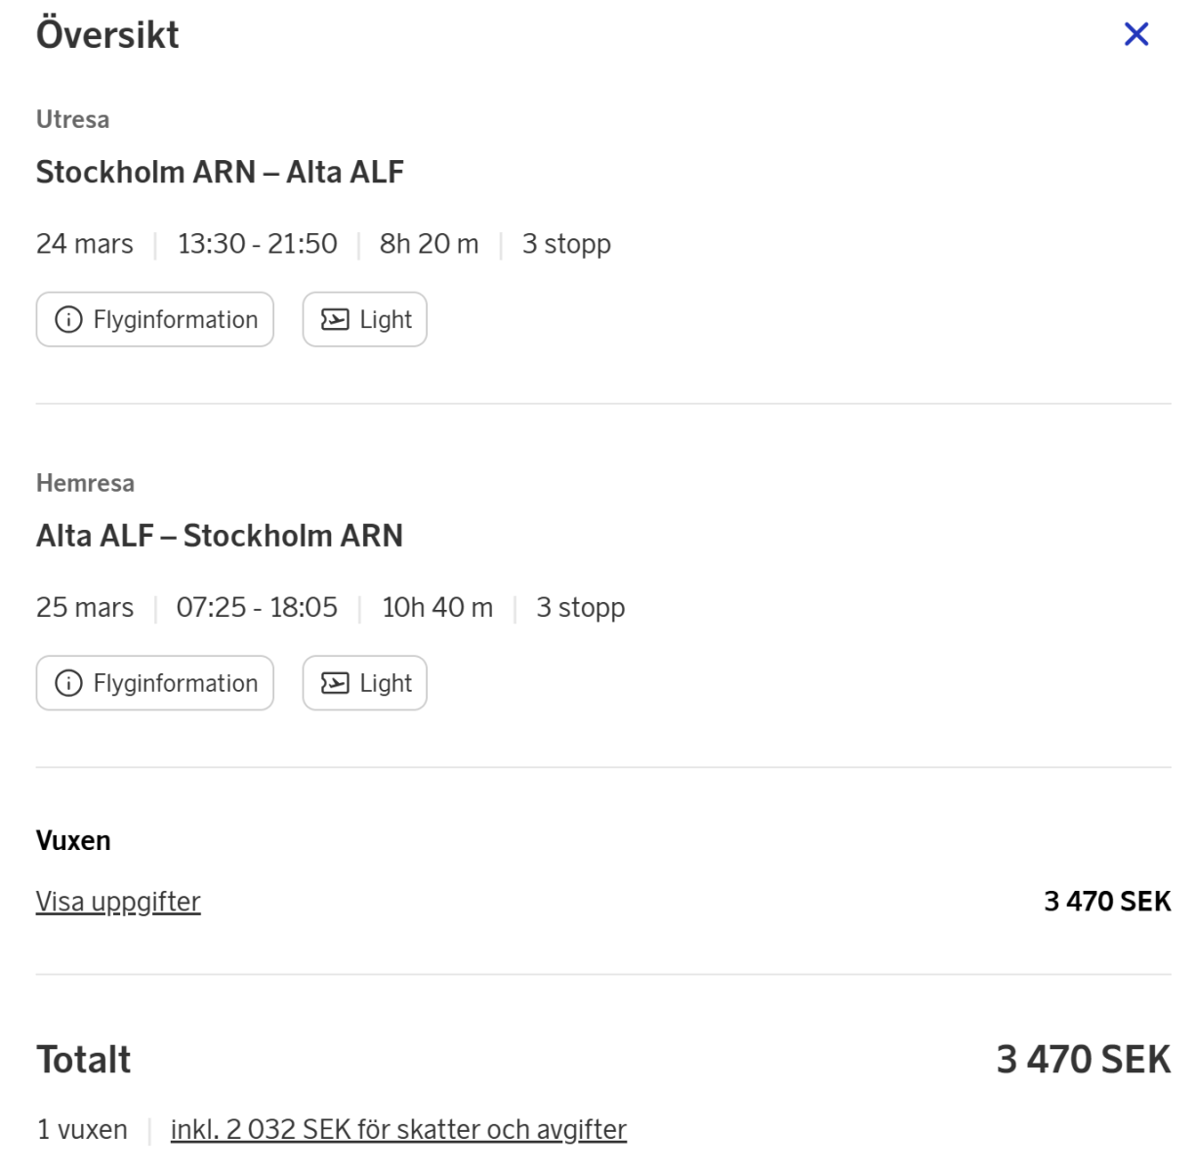Click the info icon for the Hemresa flight
Viewport: 1195px width, 1171px height.
tap(68, 683)
